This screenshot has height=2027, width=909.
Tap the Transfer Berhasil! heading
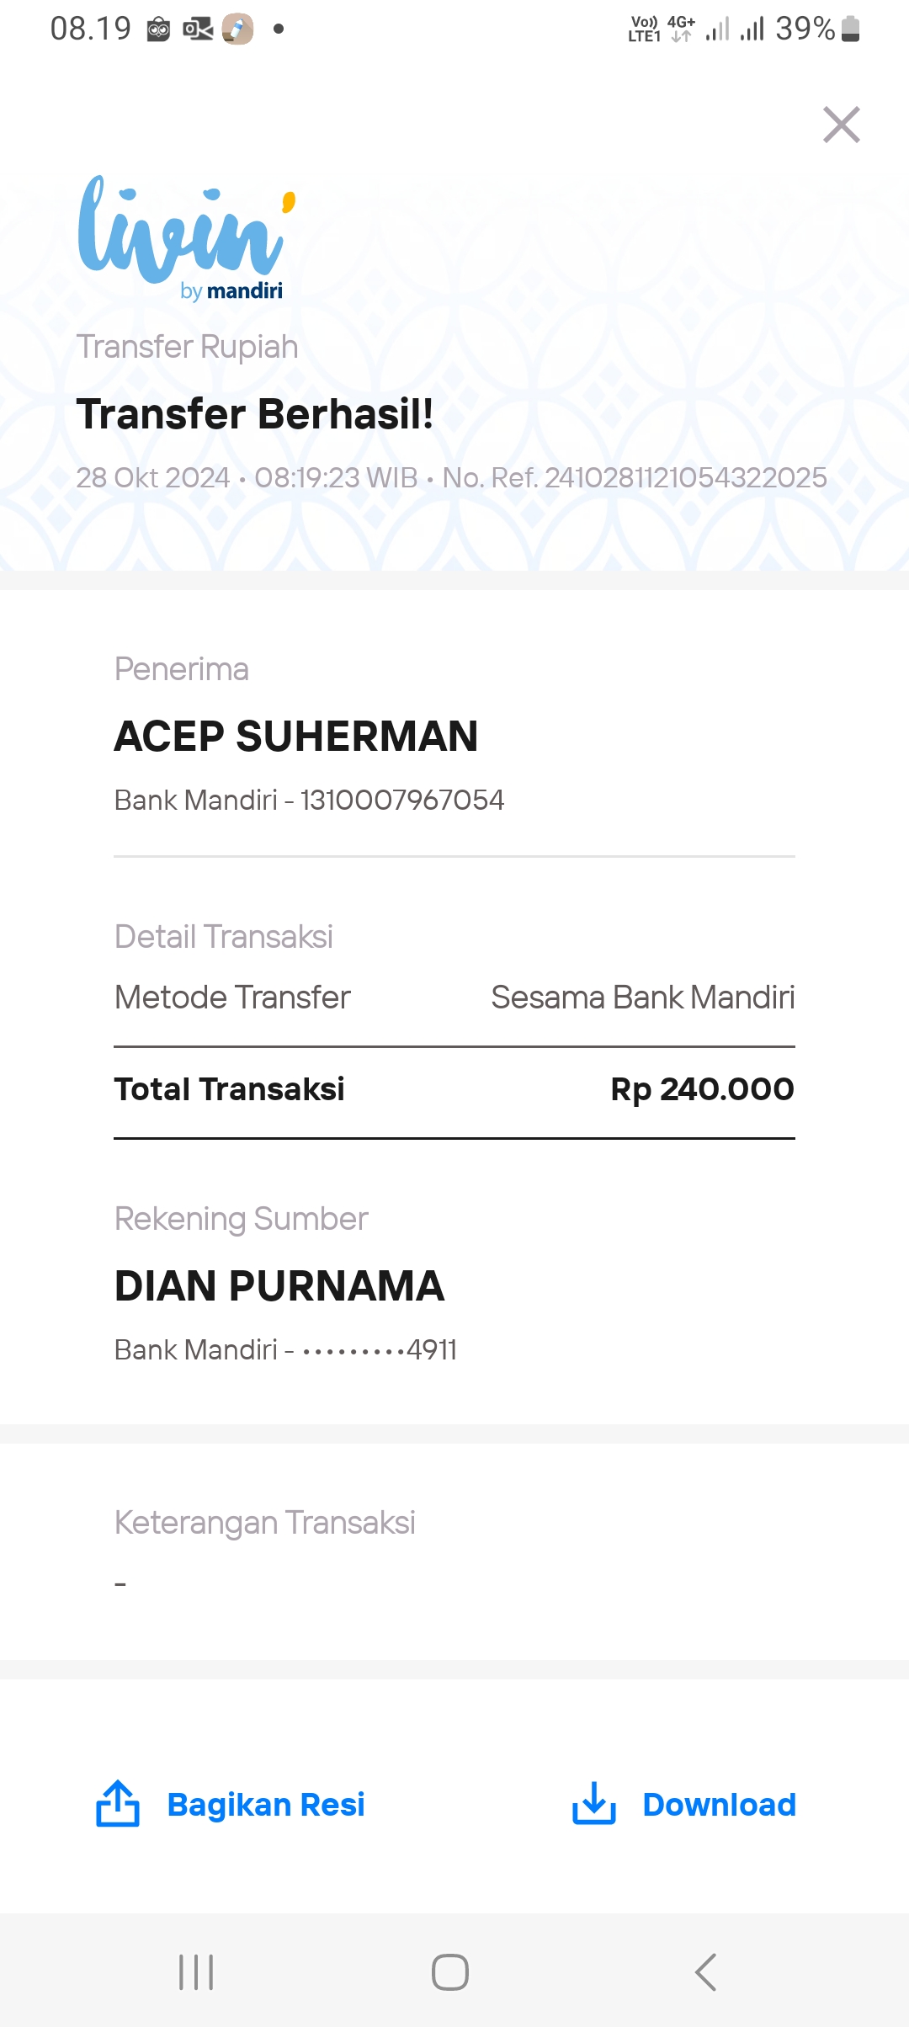click(255, 413)
